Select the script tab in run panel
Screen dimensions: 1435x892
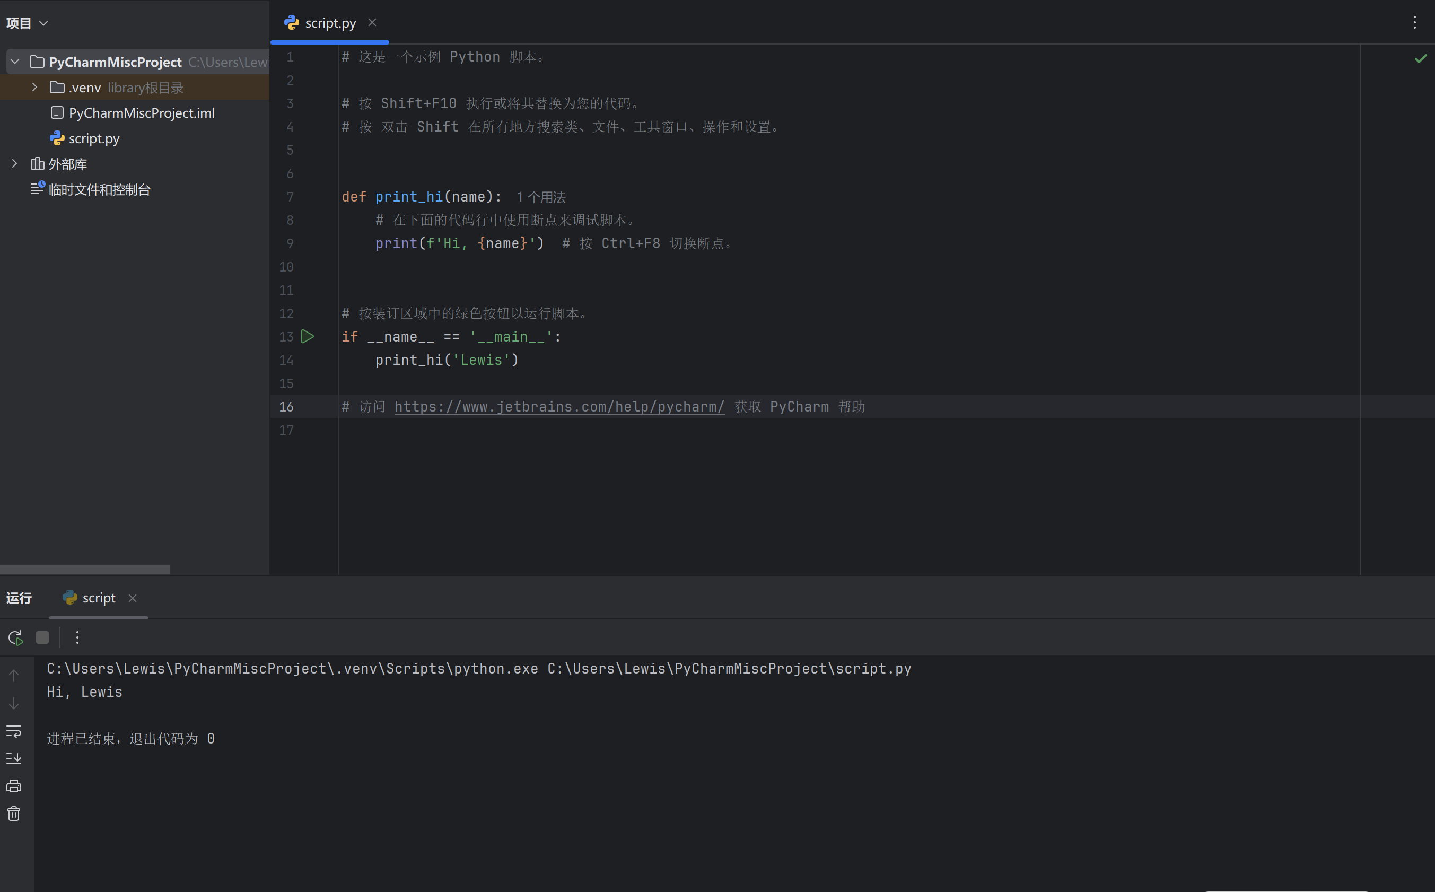click(98, 598)
